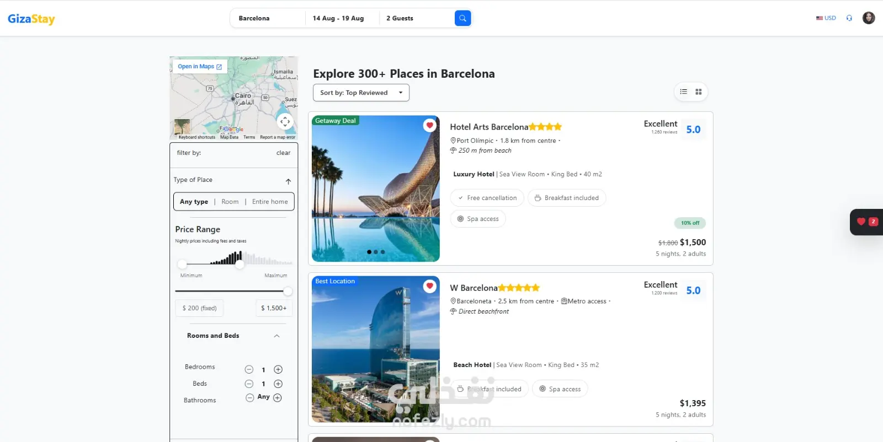This screenshot has height=442, width=883.
Task: Select the Room place type tab
Action: coord(230,202)
